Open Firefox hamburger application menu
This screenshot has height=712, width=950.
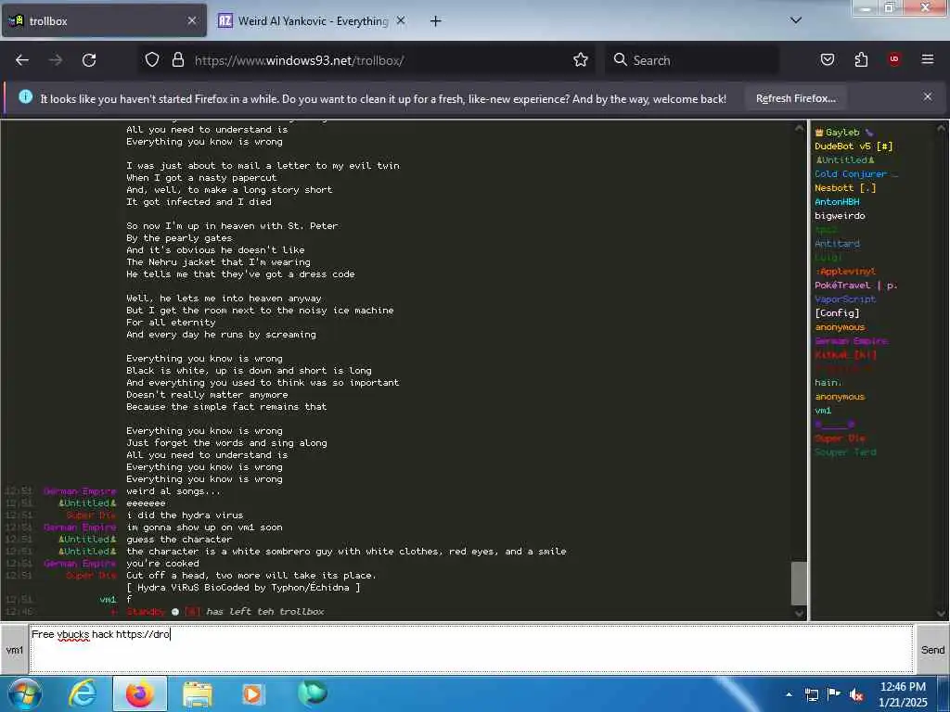point(927,59)
